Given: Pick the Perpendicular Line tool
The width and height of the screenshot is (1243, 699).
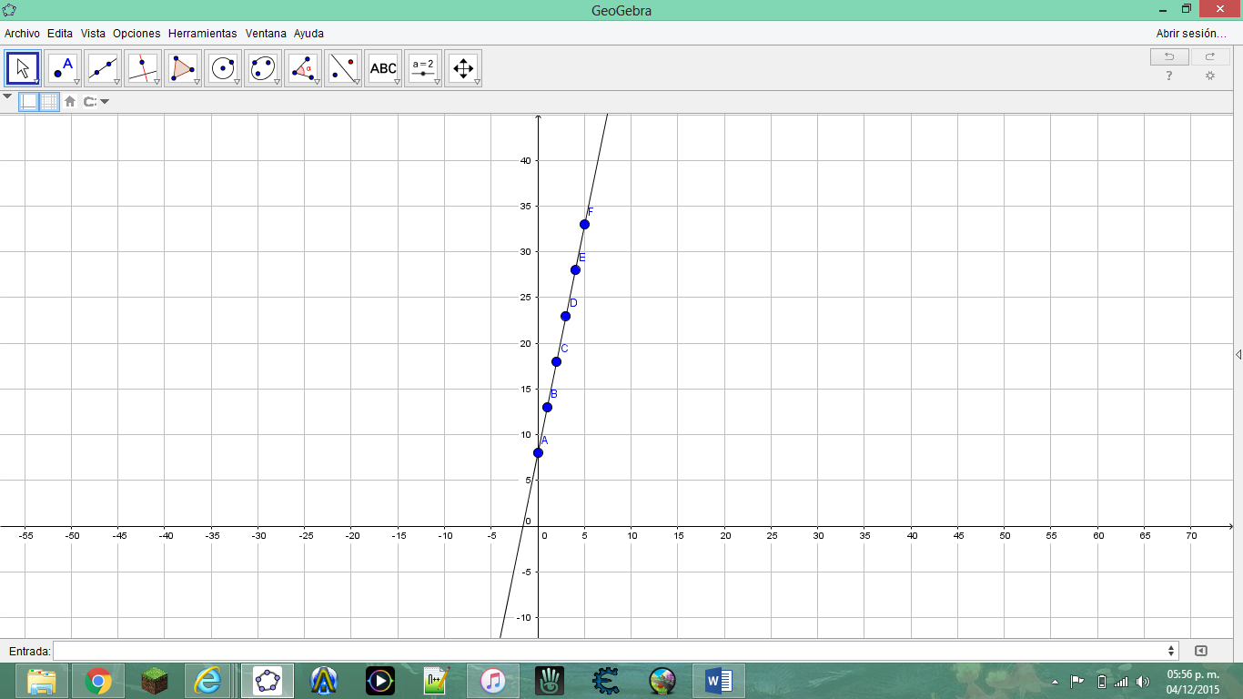Looking at the screenshot, I should click(x=143, y=68).
